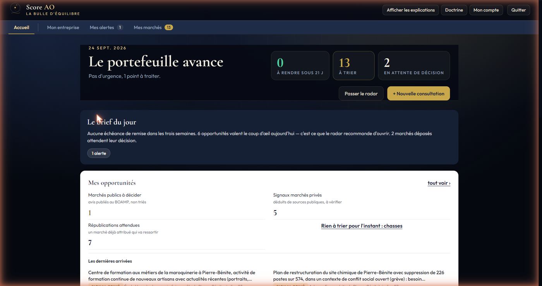Click Passer le radar button
Viewport: 542px width, 286px height.
click(361, 94)
